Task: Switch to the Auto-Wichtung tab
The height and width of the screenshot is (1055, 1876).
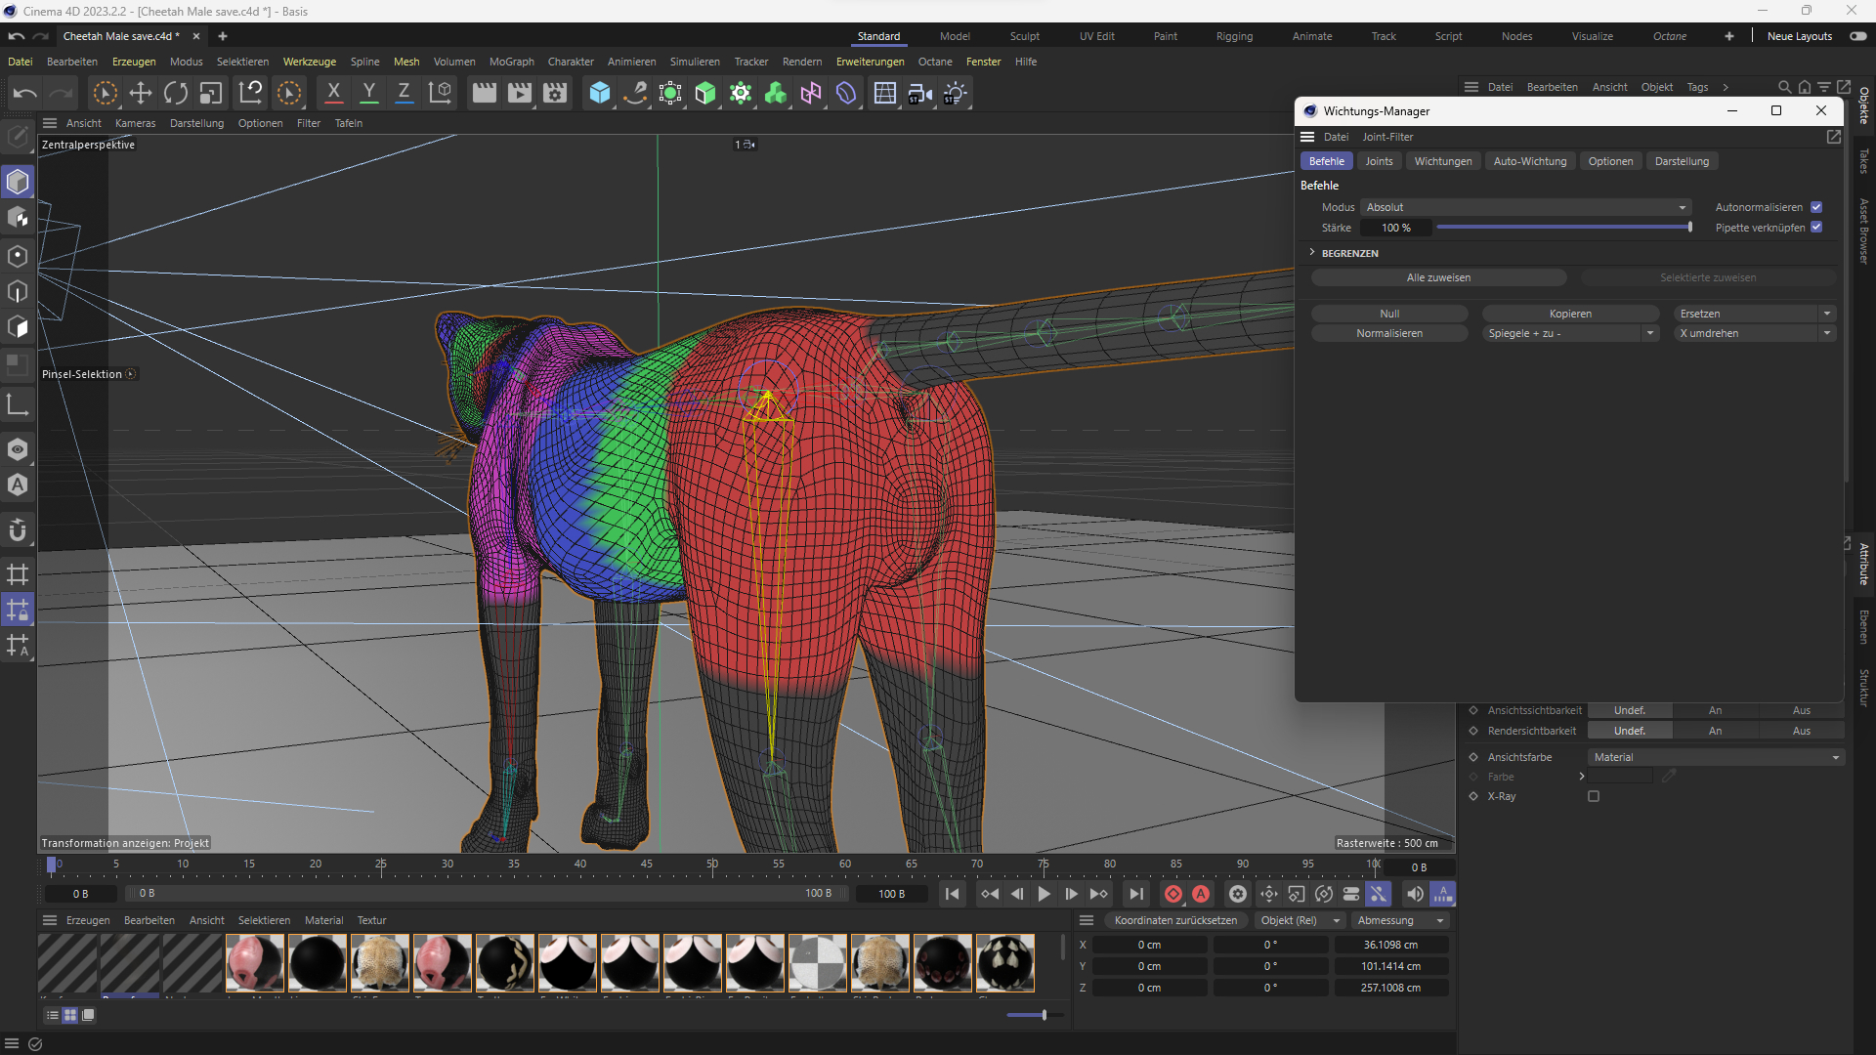Action: (x=1529, y=161)
